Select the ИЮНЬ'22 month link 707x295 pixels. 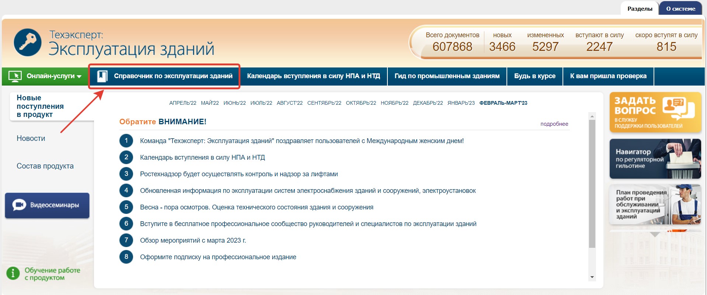coord(234,103)
